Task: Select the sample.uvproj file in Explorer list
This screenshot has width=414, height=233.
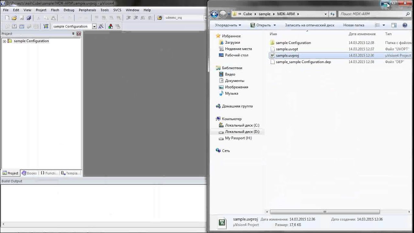Action: tap(340, 55)
